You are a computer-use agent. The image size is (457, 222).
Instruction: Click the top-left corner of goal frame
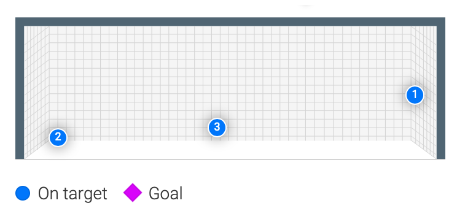(20, 22)
